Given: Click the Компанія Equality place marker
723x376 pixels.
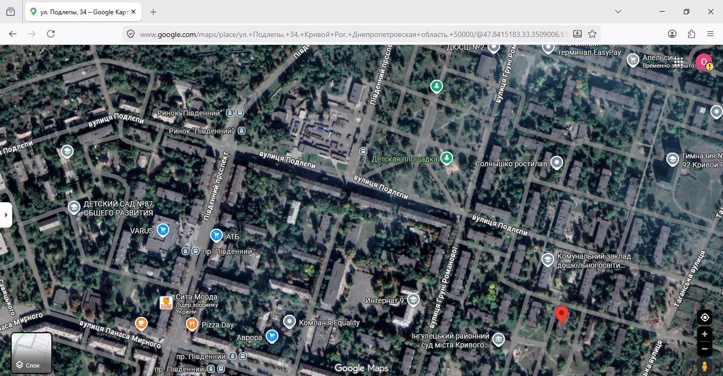Looking at the screenshot, I should point(289,322).
